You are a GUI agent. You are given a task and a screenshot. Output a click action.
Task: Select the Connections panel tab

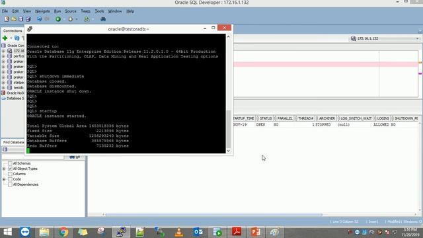(x=13, y=31)
